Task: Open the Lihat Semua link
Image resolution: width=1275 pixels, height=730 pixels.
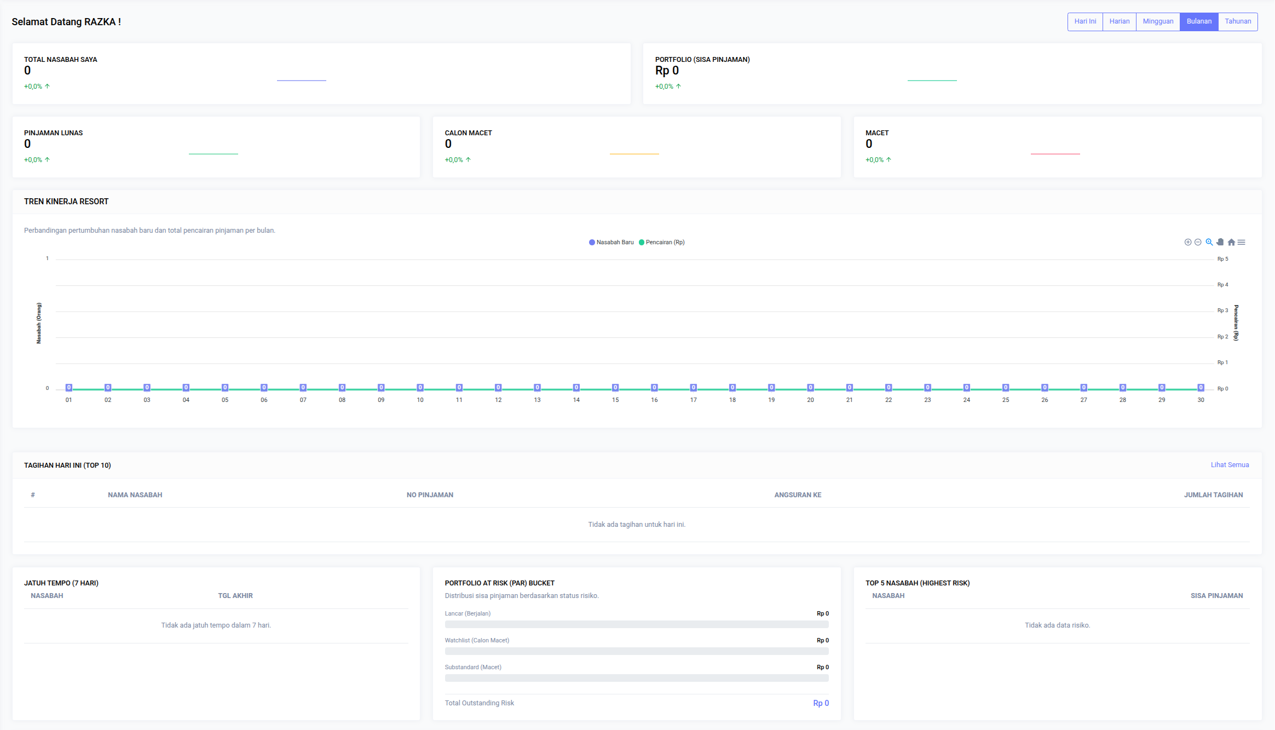Action: coord(1230,465)
